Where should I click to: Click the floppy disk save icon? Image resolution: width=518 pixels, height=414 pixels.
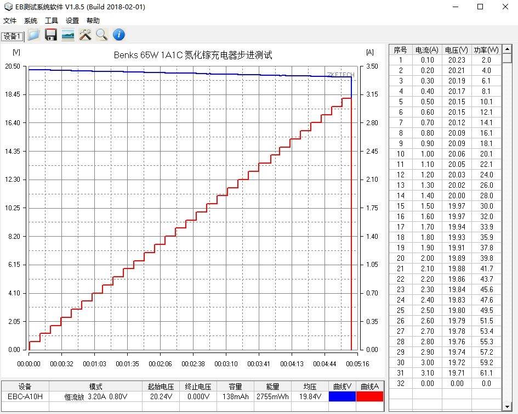point(51,35)
